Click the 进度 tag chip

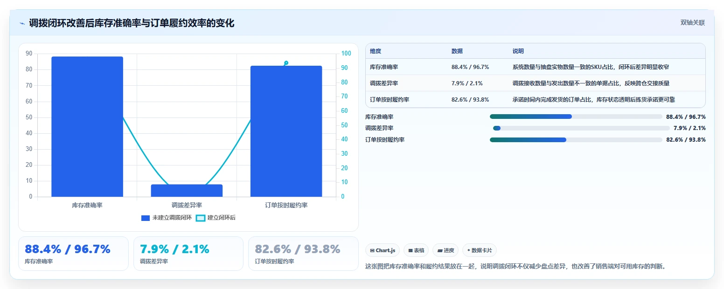click(446, 250)
